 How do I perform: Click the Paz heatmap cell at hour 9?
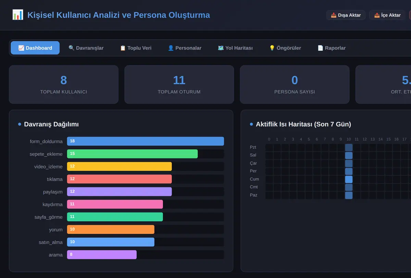341,195
